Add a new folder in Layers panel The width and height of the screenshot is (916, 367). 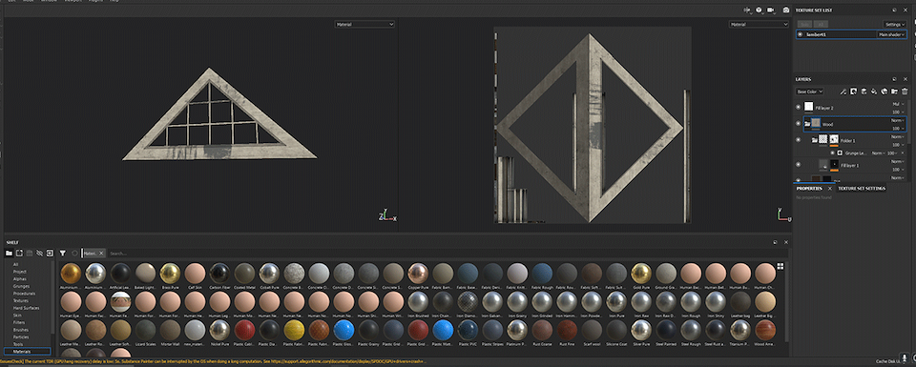894,92
